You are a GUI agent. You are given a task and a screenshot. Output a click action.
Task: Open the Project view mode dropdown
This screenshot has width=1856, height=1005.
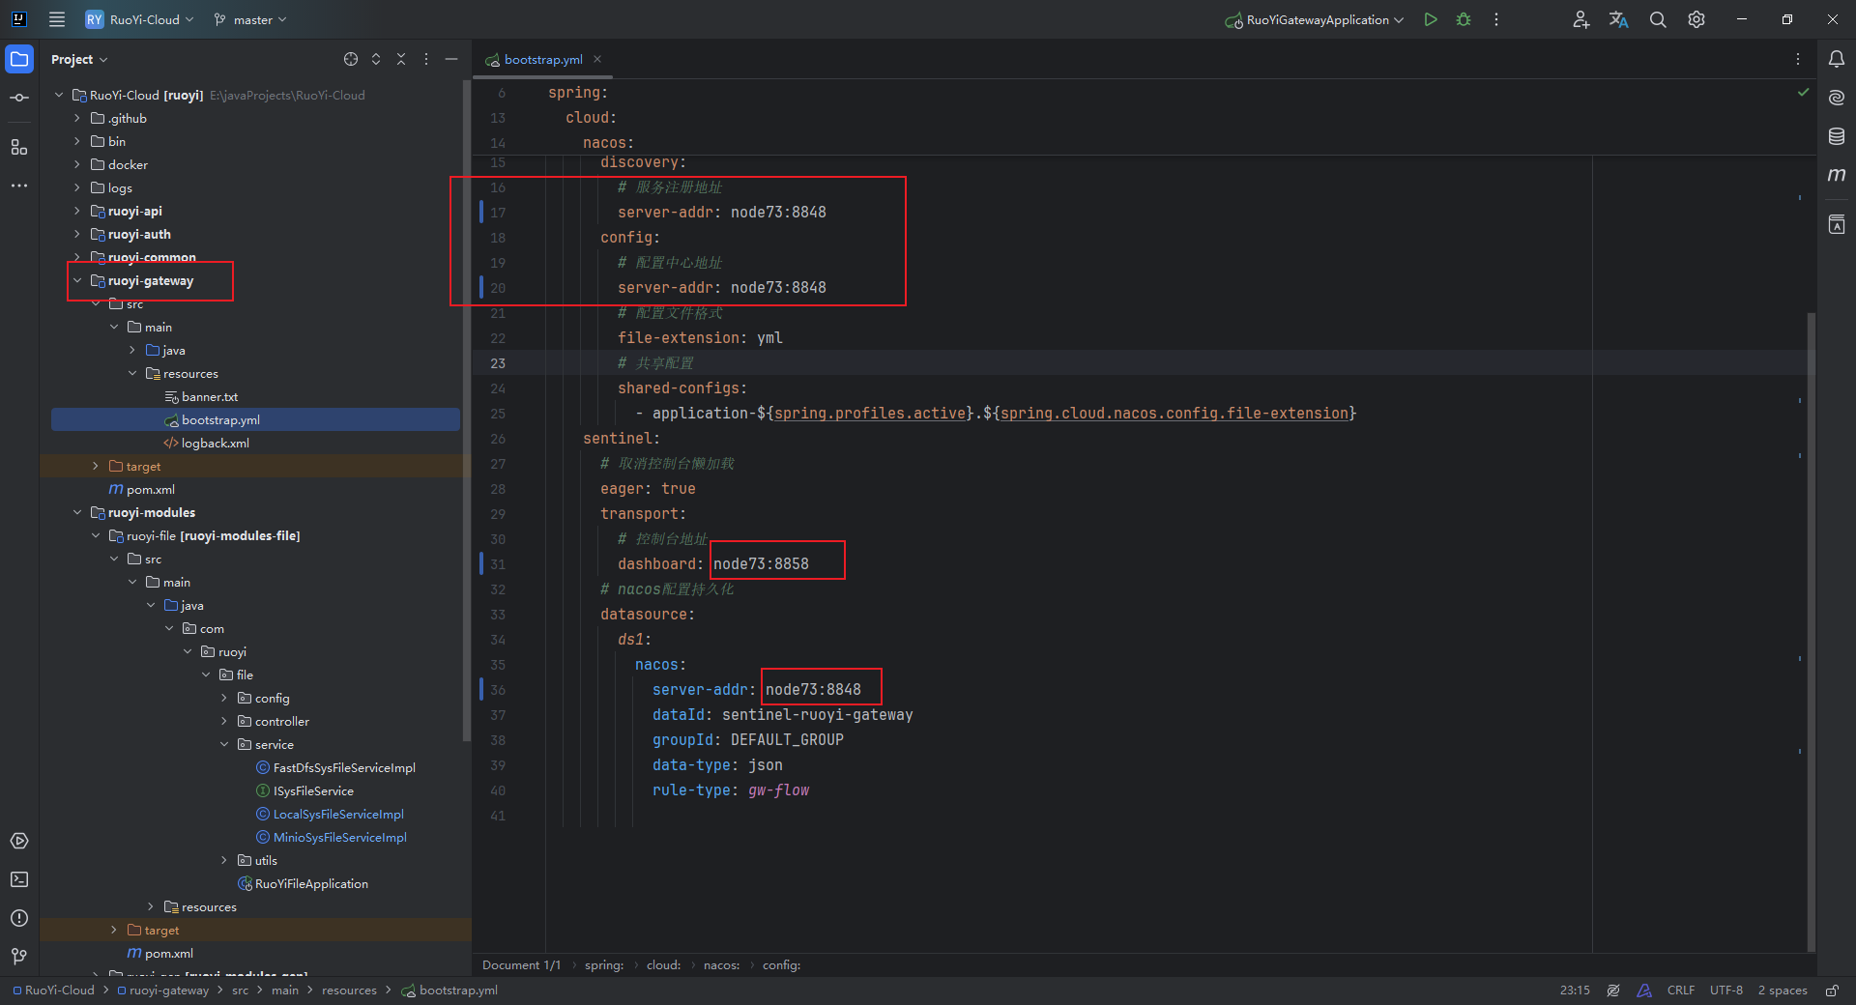click(79, 59)
